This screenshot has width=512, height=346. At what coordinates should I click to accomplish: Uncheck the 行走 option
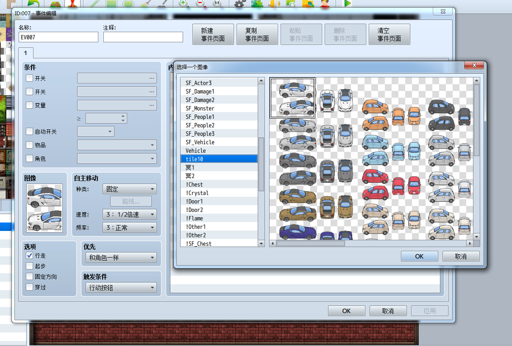(29, 255)
